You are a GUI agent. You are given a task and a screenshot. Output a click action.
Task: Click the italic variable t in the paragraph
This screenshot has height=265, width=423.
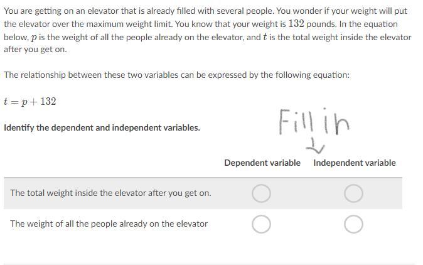pos(265,36)
